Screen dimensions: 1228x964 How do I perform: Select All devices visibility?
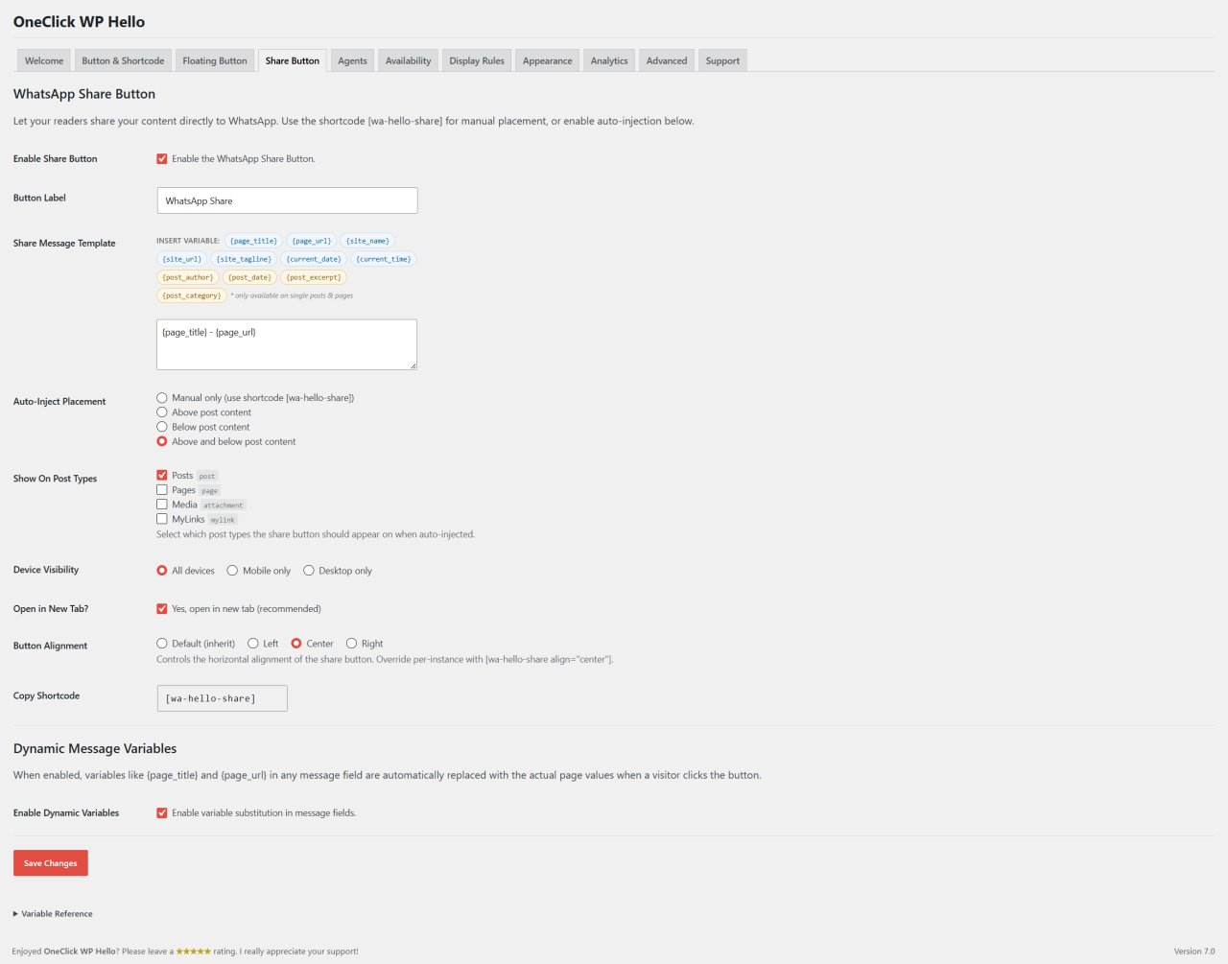pyautogui.click(x=162, y=571)
